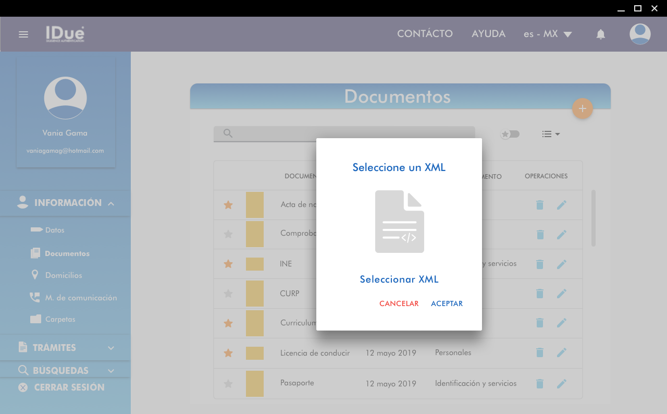The image size is (667, 414).
Task: Edit the Licencia de conducir with pencil icon
Action: (x=561, y=353)
